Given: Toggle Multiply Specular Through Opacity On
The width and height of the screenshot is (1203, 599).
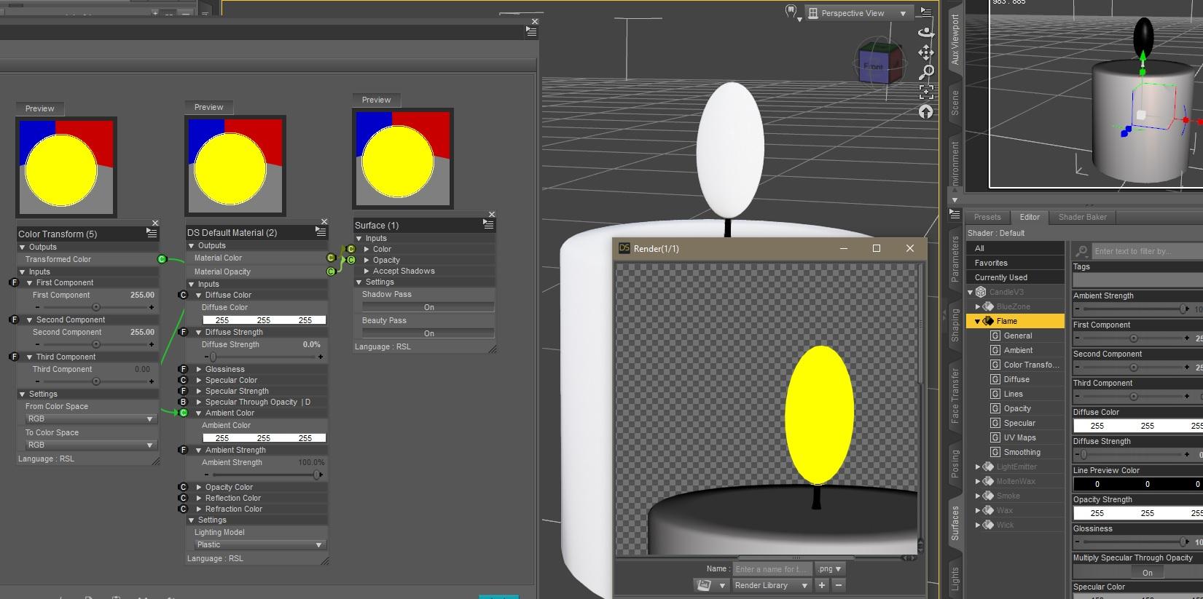Looking at the screenshot, I should pos(1147,573).
